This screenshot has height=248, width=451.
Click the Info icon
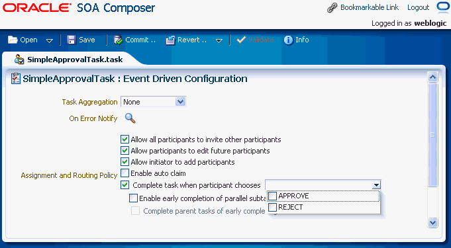[288, 40]
